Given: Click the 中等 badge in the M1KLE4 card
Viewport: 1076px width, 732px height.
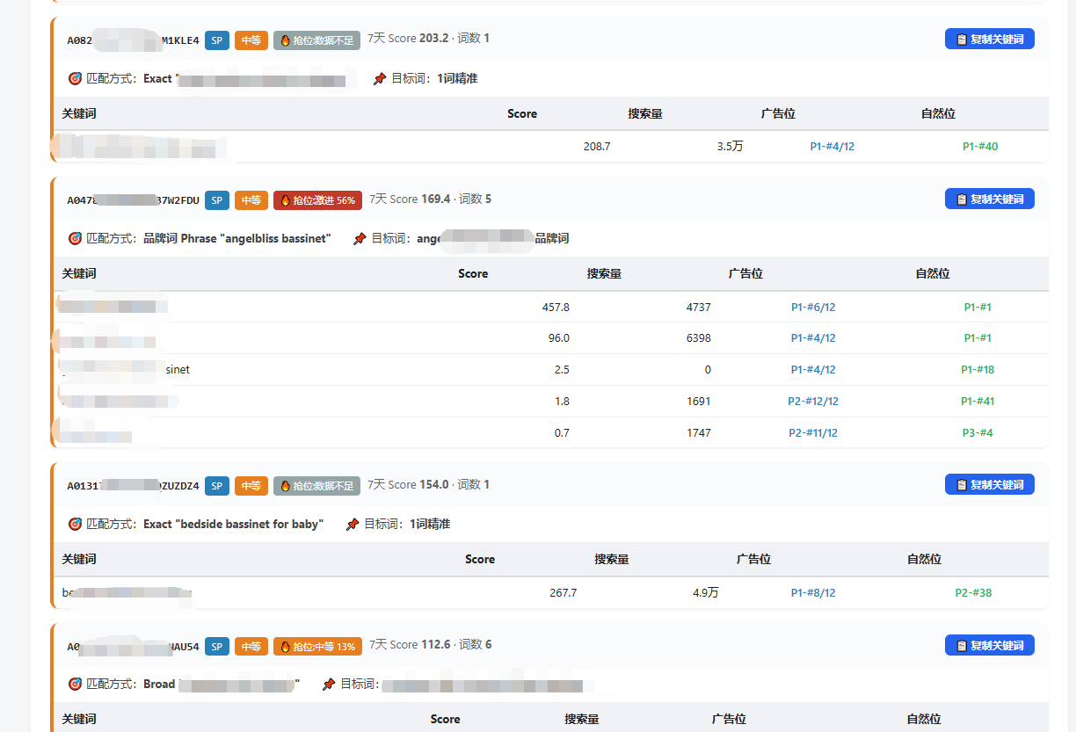Looking at the screenshot, I should (x=251, y=40).
